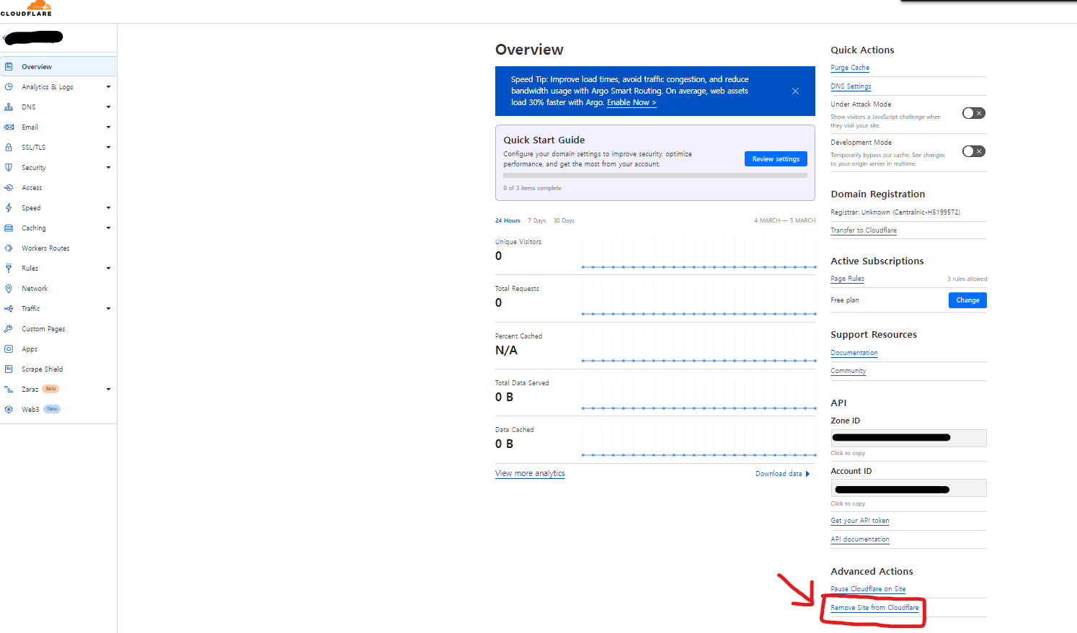Open the Documentation support link
Viewport: 1077px width, 633px height.
854,353
